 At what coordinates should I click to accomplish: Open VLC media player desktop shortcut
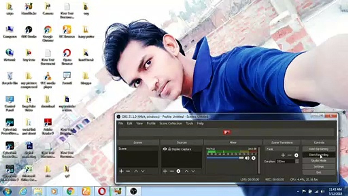48,80
